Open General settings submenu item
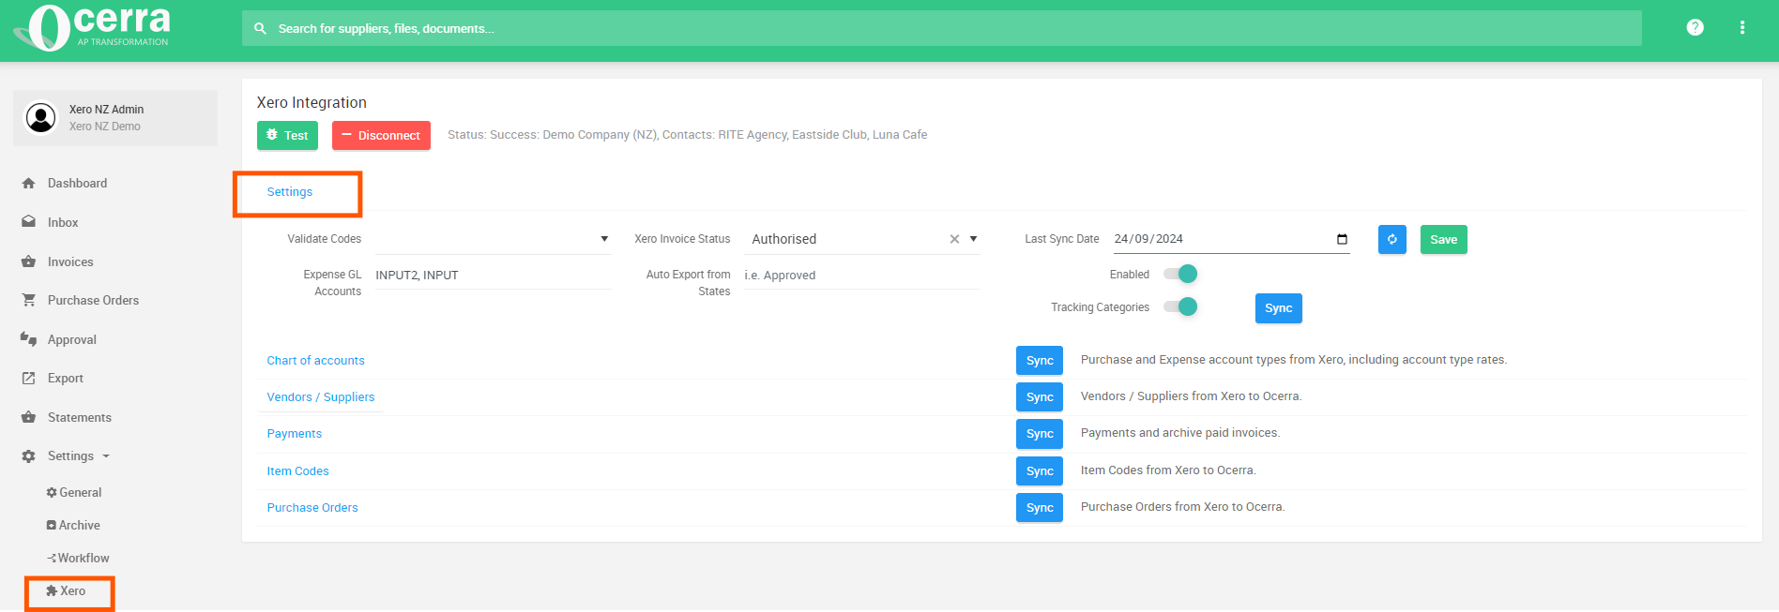 click(x=74, y=493)
